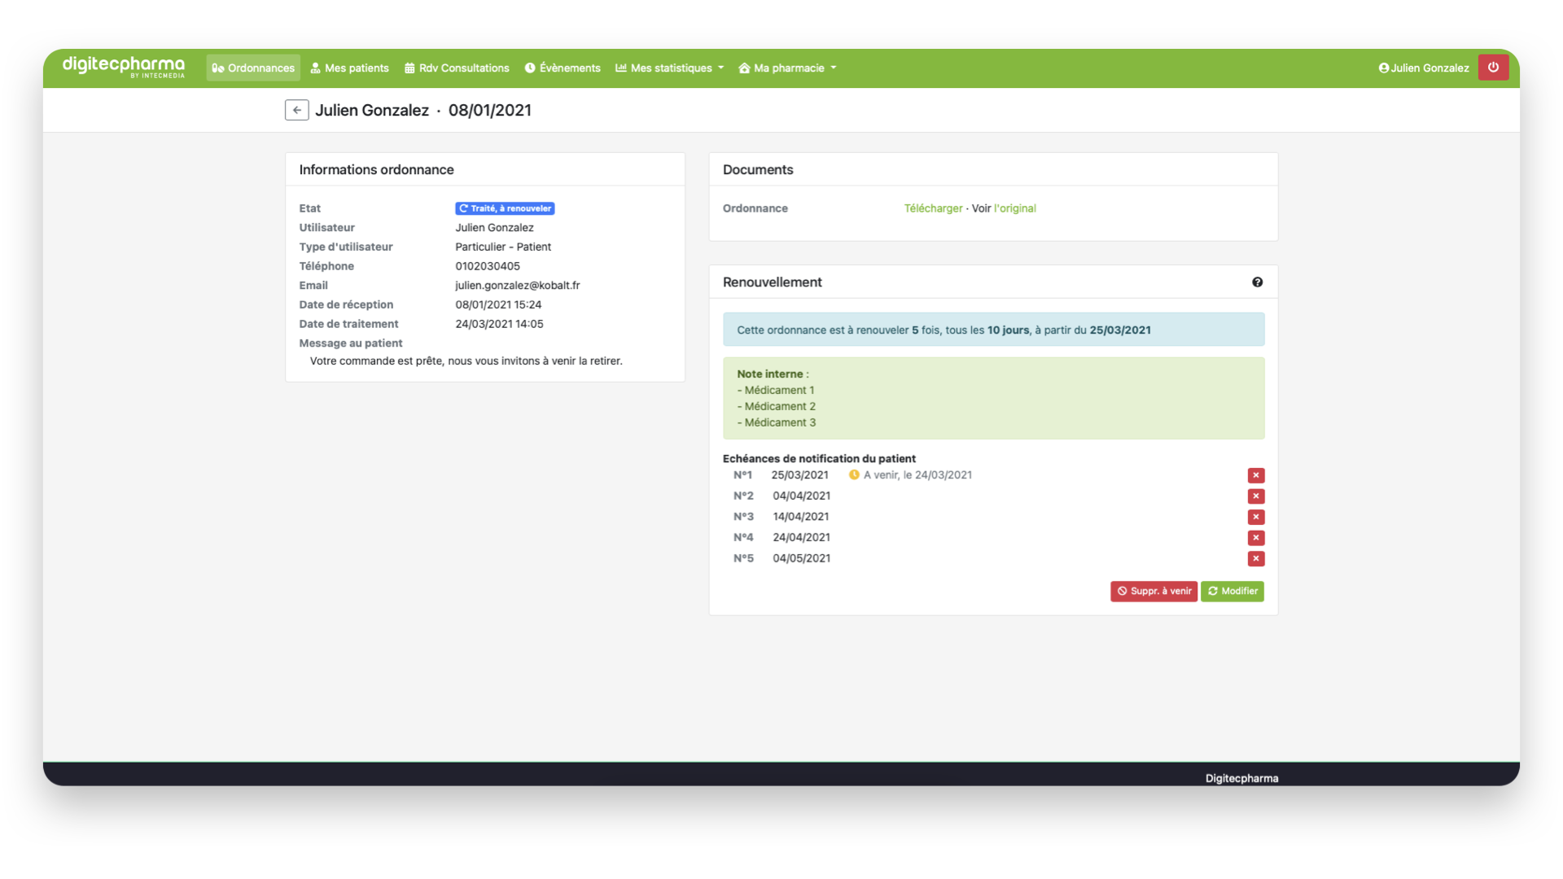Image resolution: width=1563 pixels, height=879 pixels.
Task: Remove échéance N°2 dated 04/04/2021
Action: coord(1255,496)
